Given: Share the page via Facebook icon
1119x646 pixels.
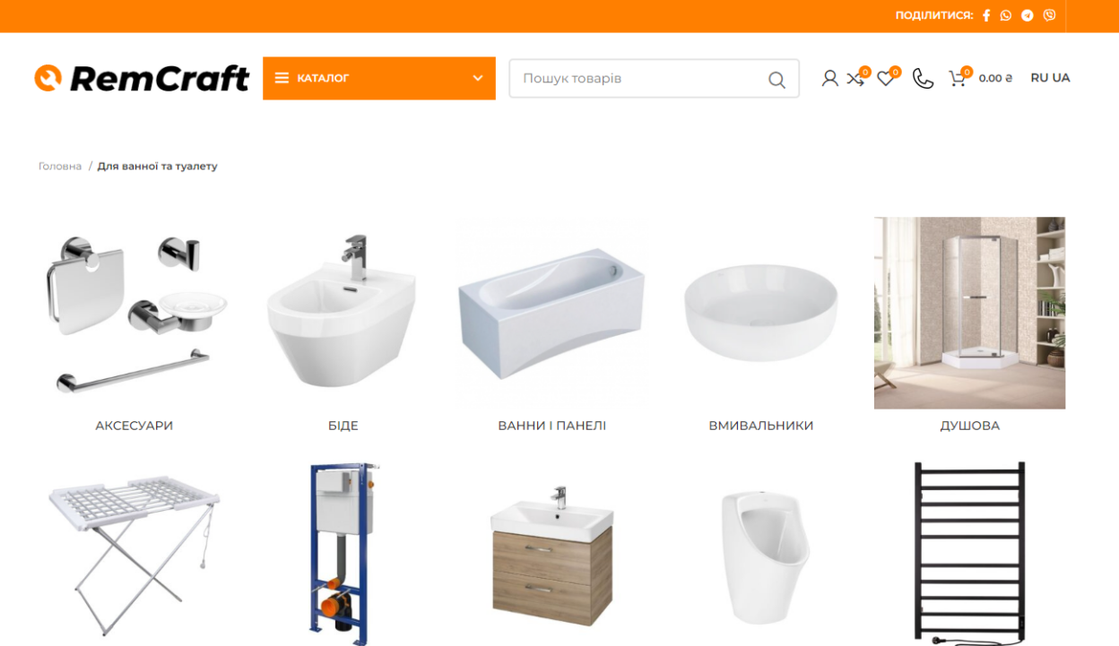Looking at the screenshot, I should tap(986, 15).
